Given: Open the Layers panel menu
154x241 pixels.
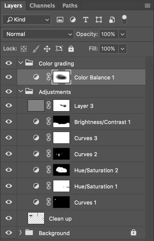Looking at the screenshot, I should tap(147, 6).
